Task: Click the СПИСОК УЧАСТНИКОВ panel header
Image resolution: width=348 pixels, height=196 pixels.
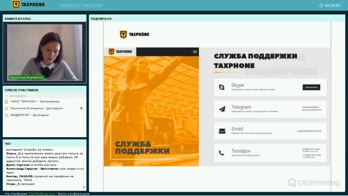Action: pos(45,90)
